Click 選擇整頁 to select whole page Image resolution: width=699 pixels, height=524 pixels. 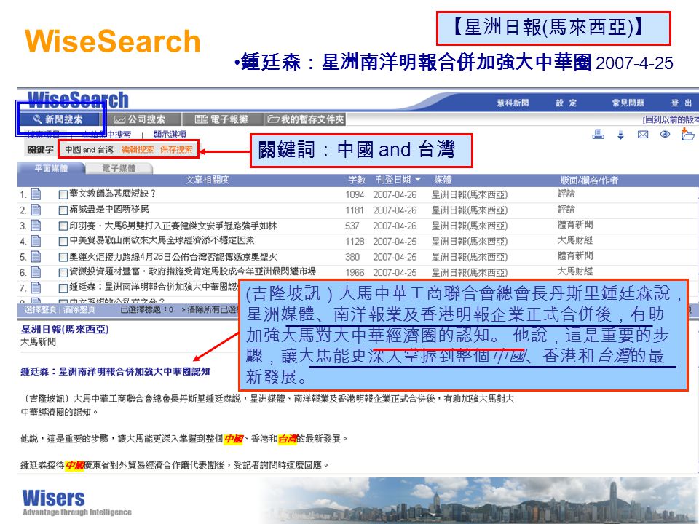41,309
